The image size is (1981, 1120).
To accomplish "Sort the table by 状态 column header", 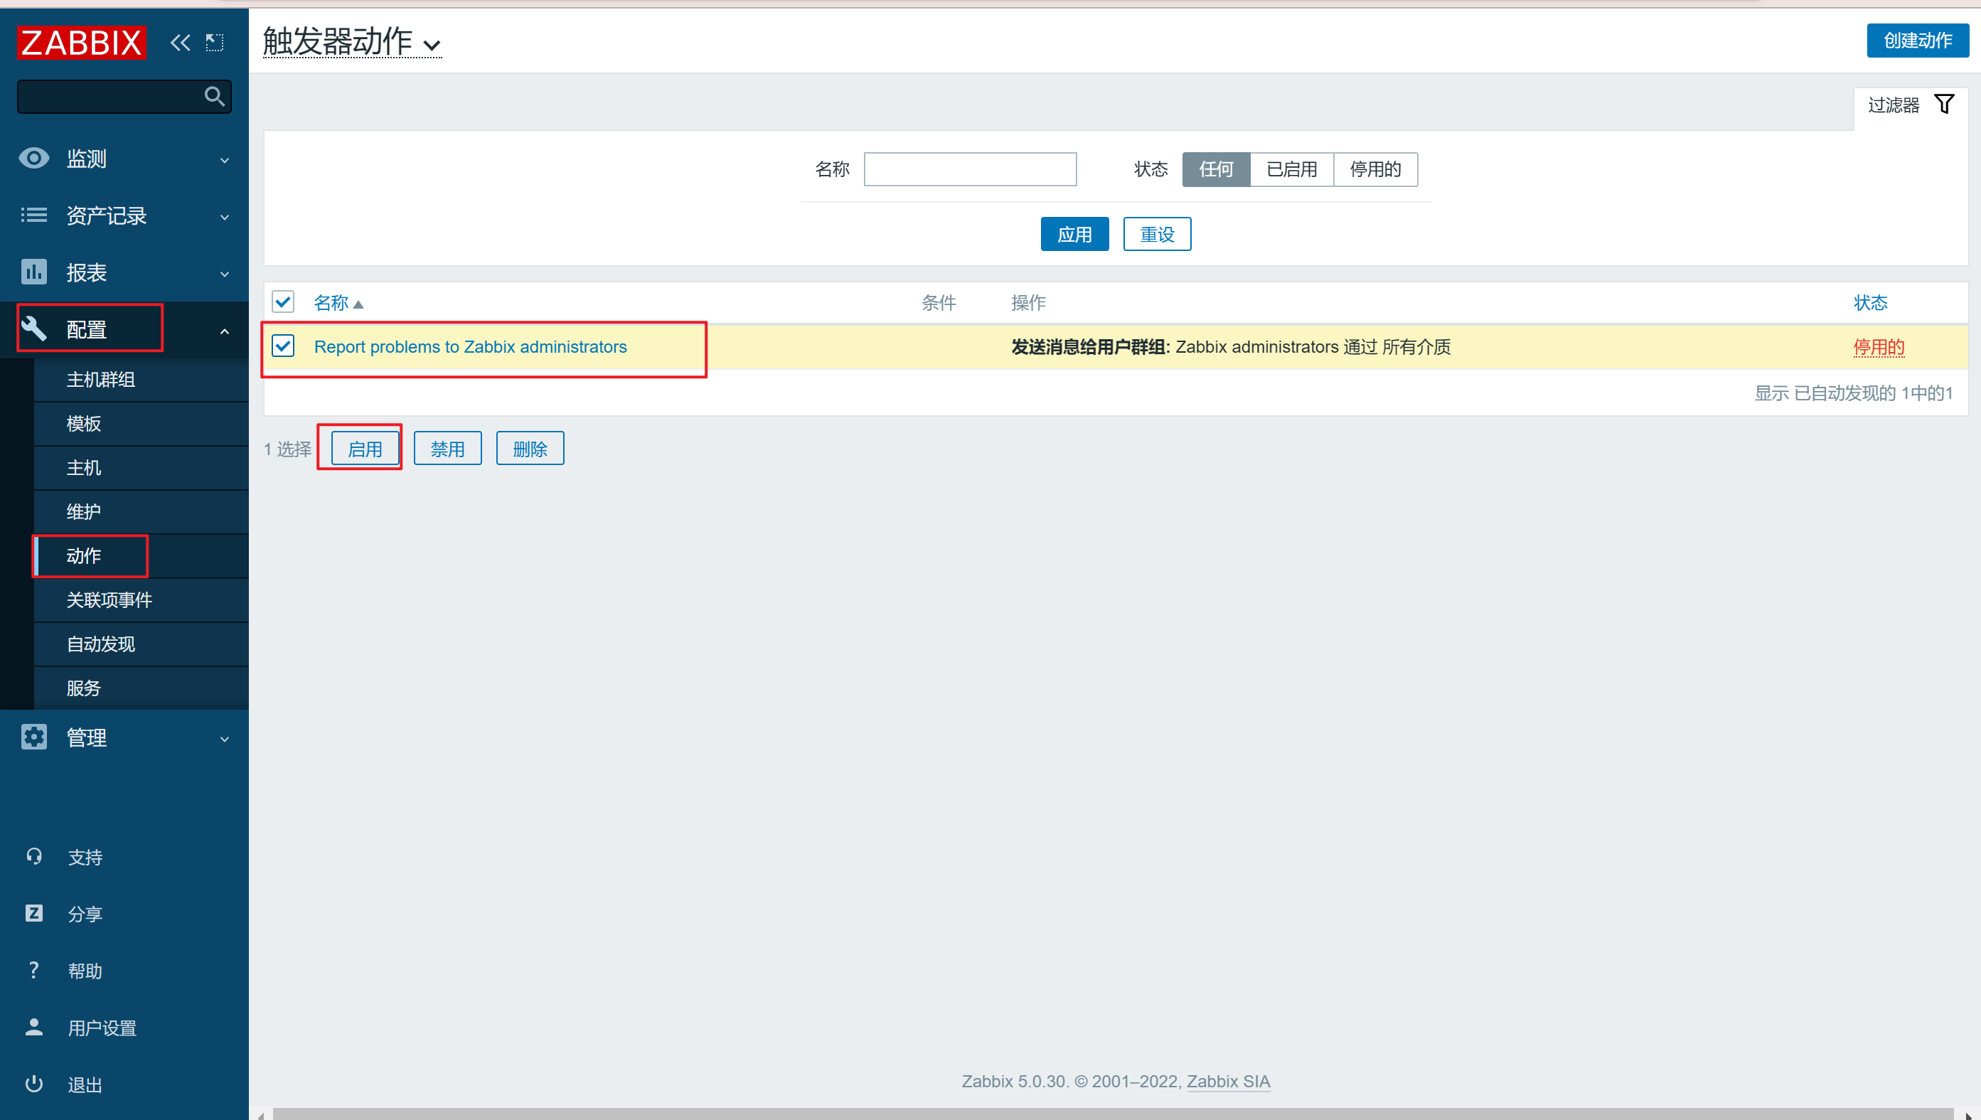I will pyautogui.click(x=1870, y=302).
